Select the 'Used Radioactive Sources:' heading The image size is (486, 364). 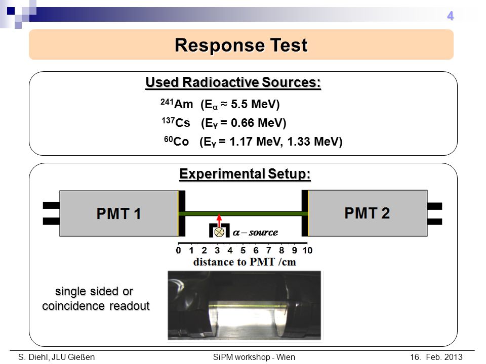coord(233,82)
